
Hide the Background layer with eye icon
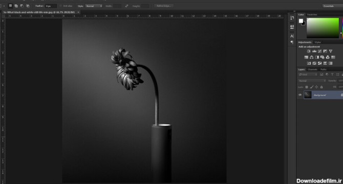tap(300, 95)
